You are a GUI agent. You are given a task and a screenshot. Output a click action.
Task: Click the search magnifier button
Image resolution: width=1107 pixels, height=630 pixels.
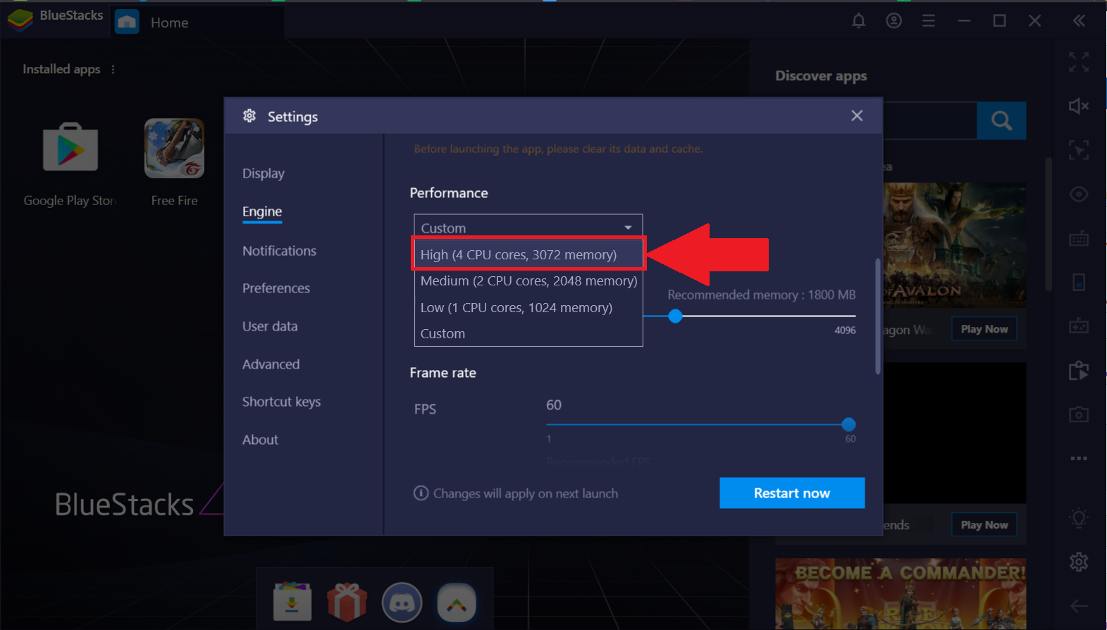point(1001,121)
